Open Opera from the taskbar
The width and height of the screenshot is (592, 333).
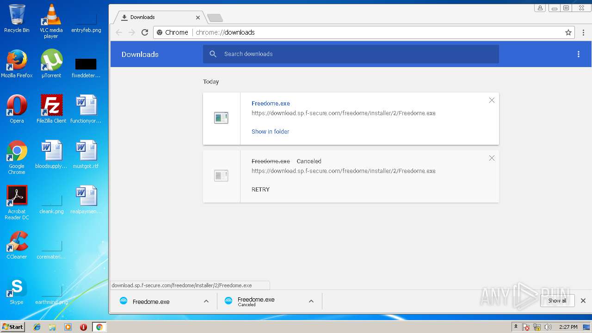84,327
